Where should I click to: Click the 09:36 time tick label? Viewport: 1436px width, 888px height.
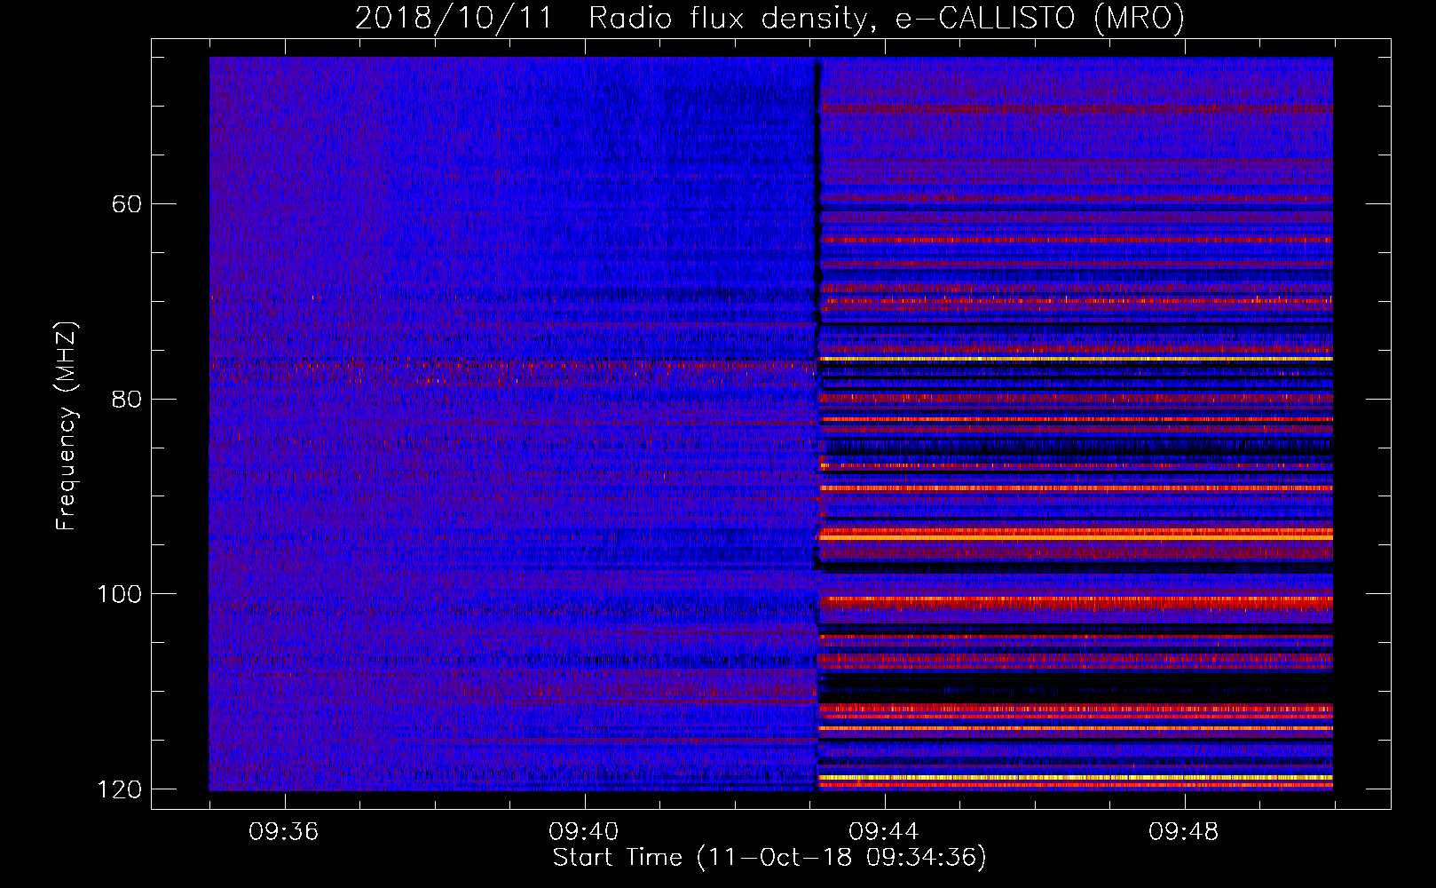click(x=284, y=832)
